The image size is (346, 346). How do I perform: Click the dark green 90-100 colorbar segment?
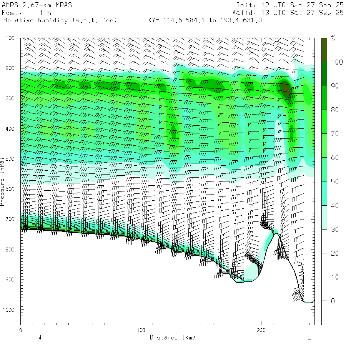[324, 74]
